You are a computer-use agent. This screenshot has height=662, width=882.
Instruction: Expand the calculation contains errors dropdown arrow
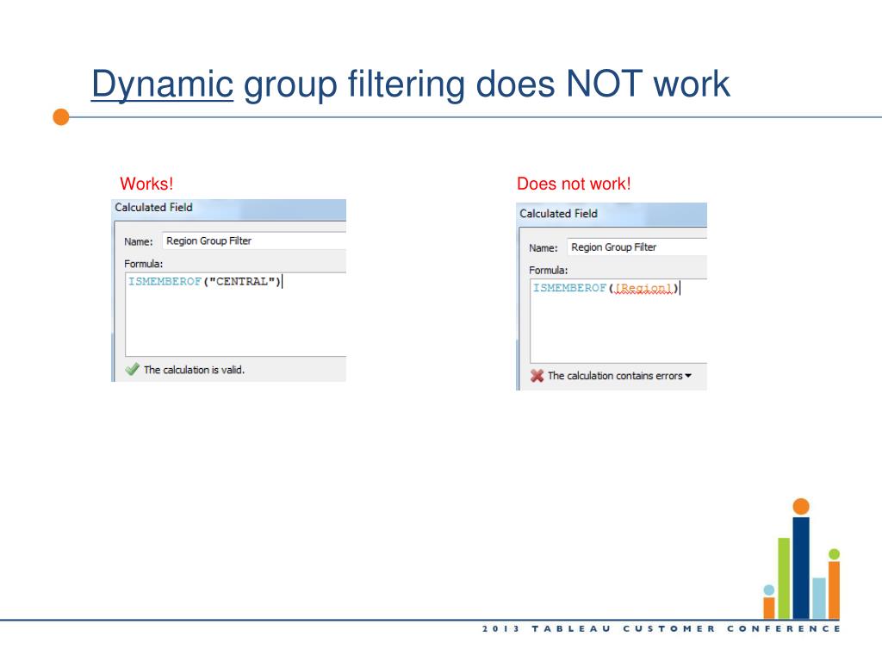click(688, 376)
